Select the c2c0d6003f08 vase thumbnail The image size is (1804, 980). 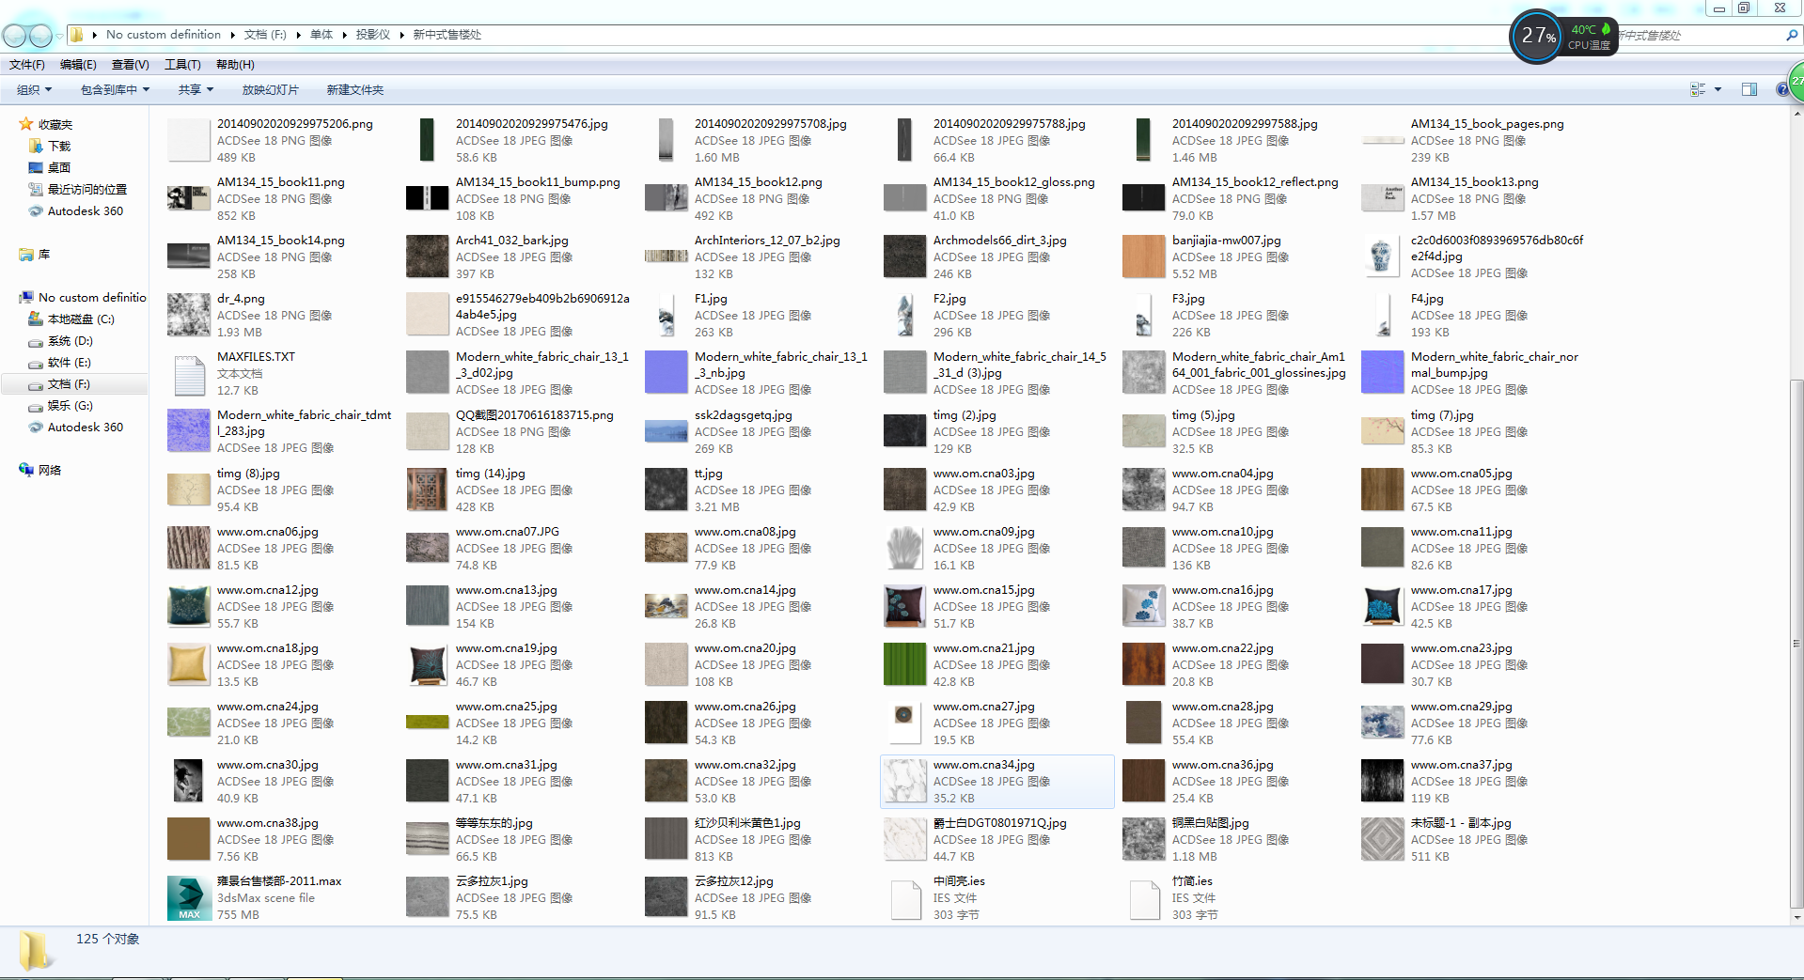click(1382, 257)
